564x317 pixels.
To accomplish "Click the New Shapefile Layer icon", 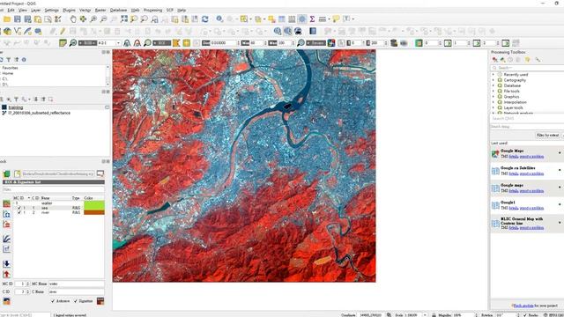I will pos(18,32).
